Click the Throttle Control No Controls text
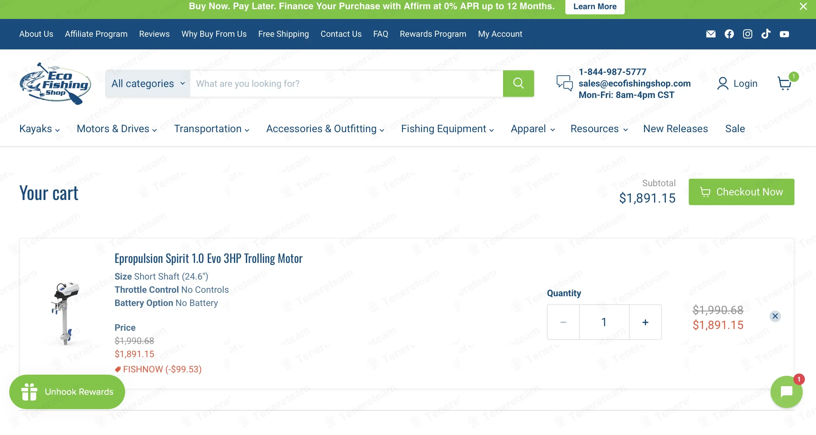Image resolution: width=816 pixels, height=435 pixels. pyautogui.click(x=172, y=290)
